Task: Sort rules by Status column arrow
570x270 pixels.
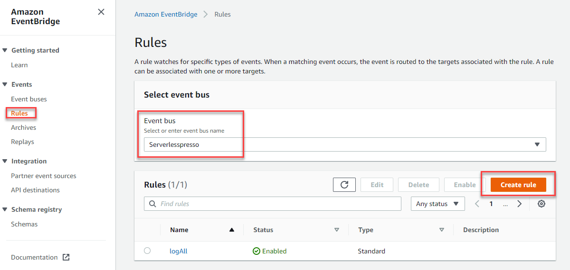Action: tap(337, 230)
